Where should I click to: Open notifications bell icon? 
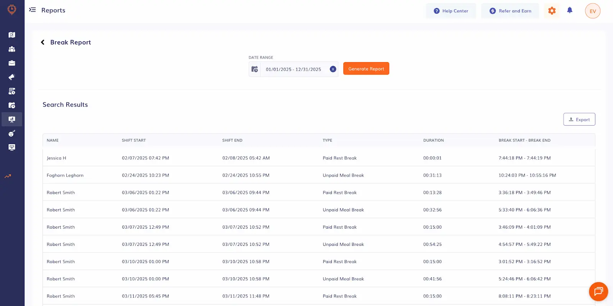[x=570, y=10]
